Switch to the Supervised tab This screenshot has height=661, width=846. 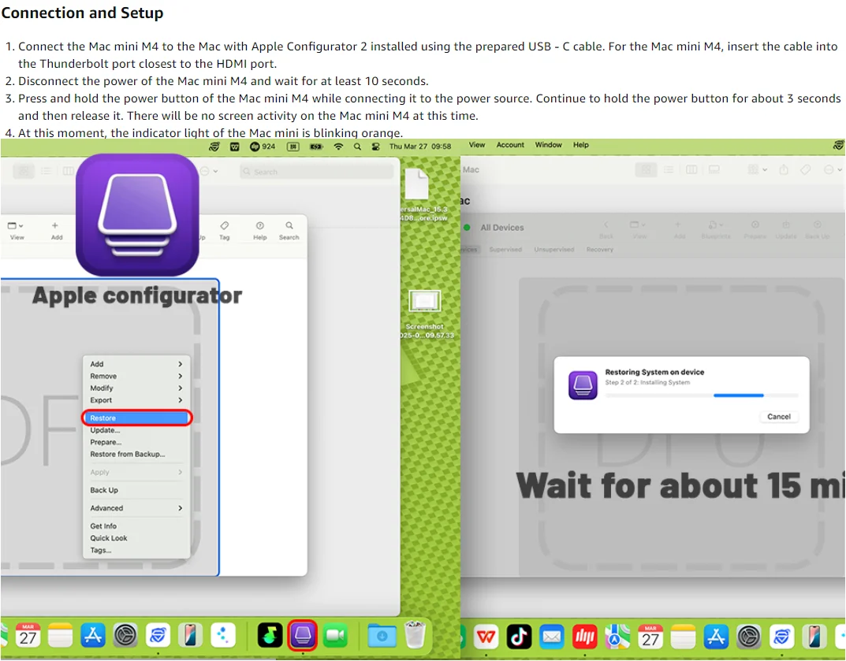click(505, 250)
